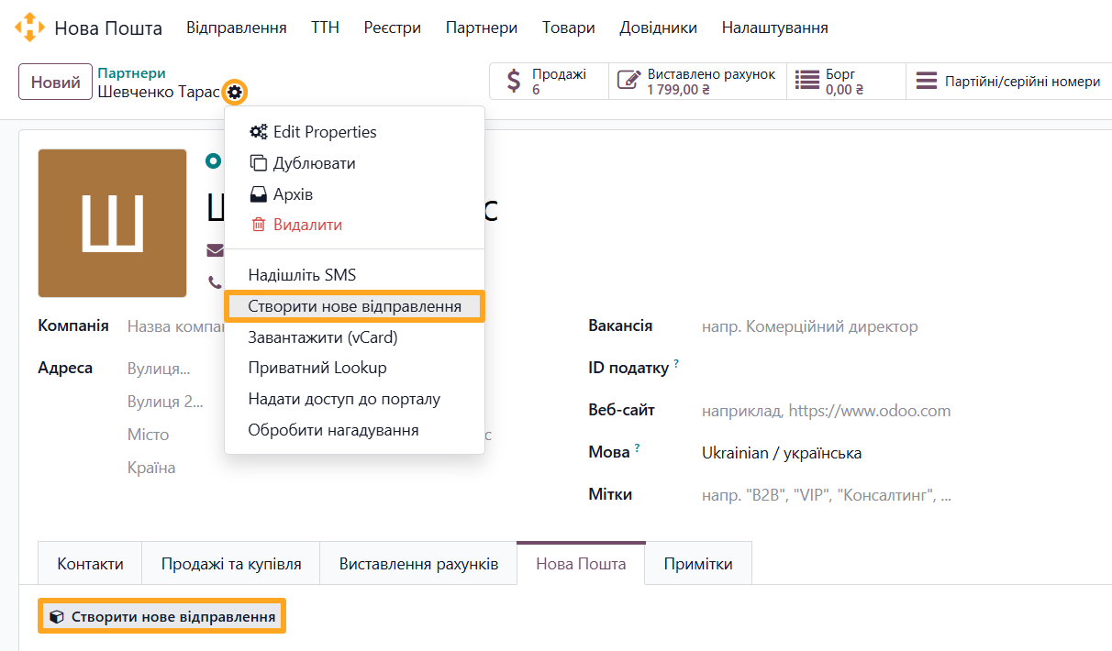
Task: Open the Партнери top menu
Action: [482, 28]
